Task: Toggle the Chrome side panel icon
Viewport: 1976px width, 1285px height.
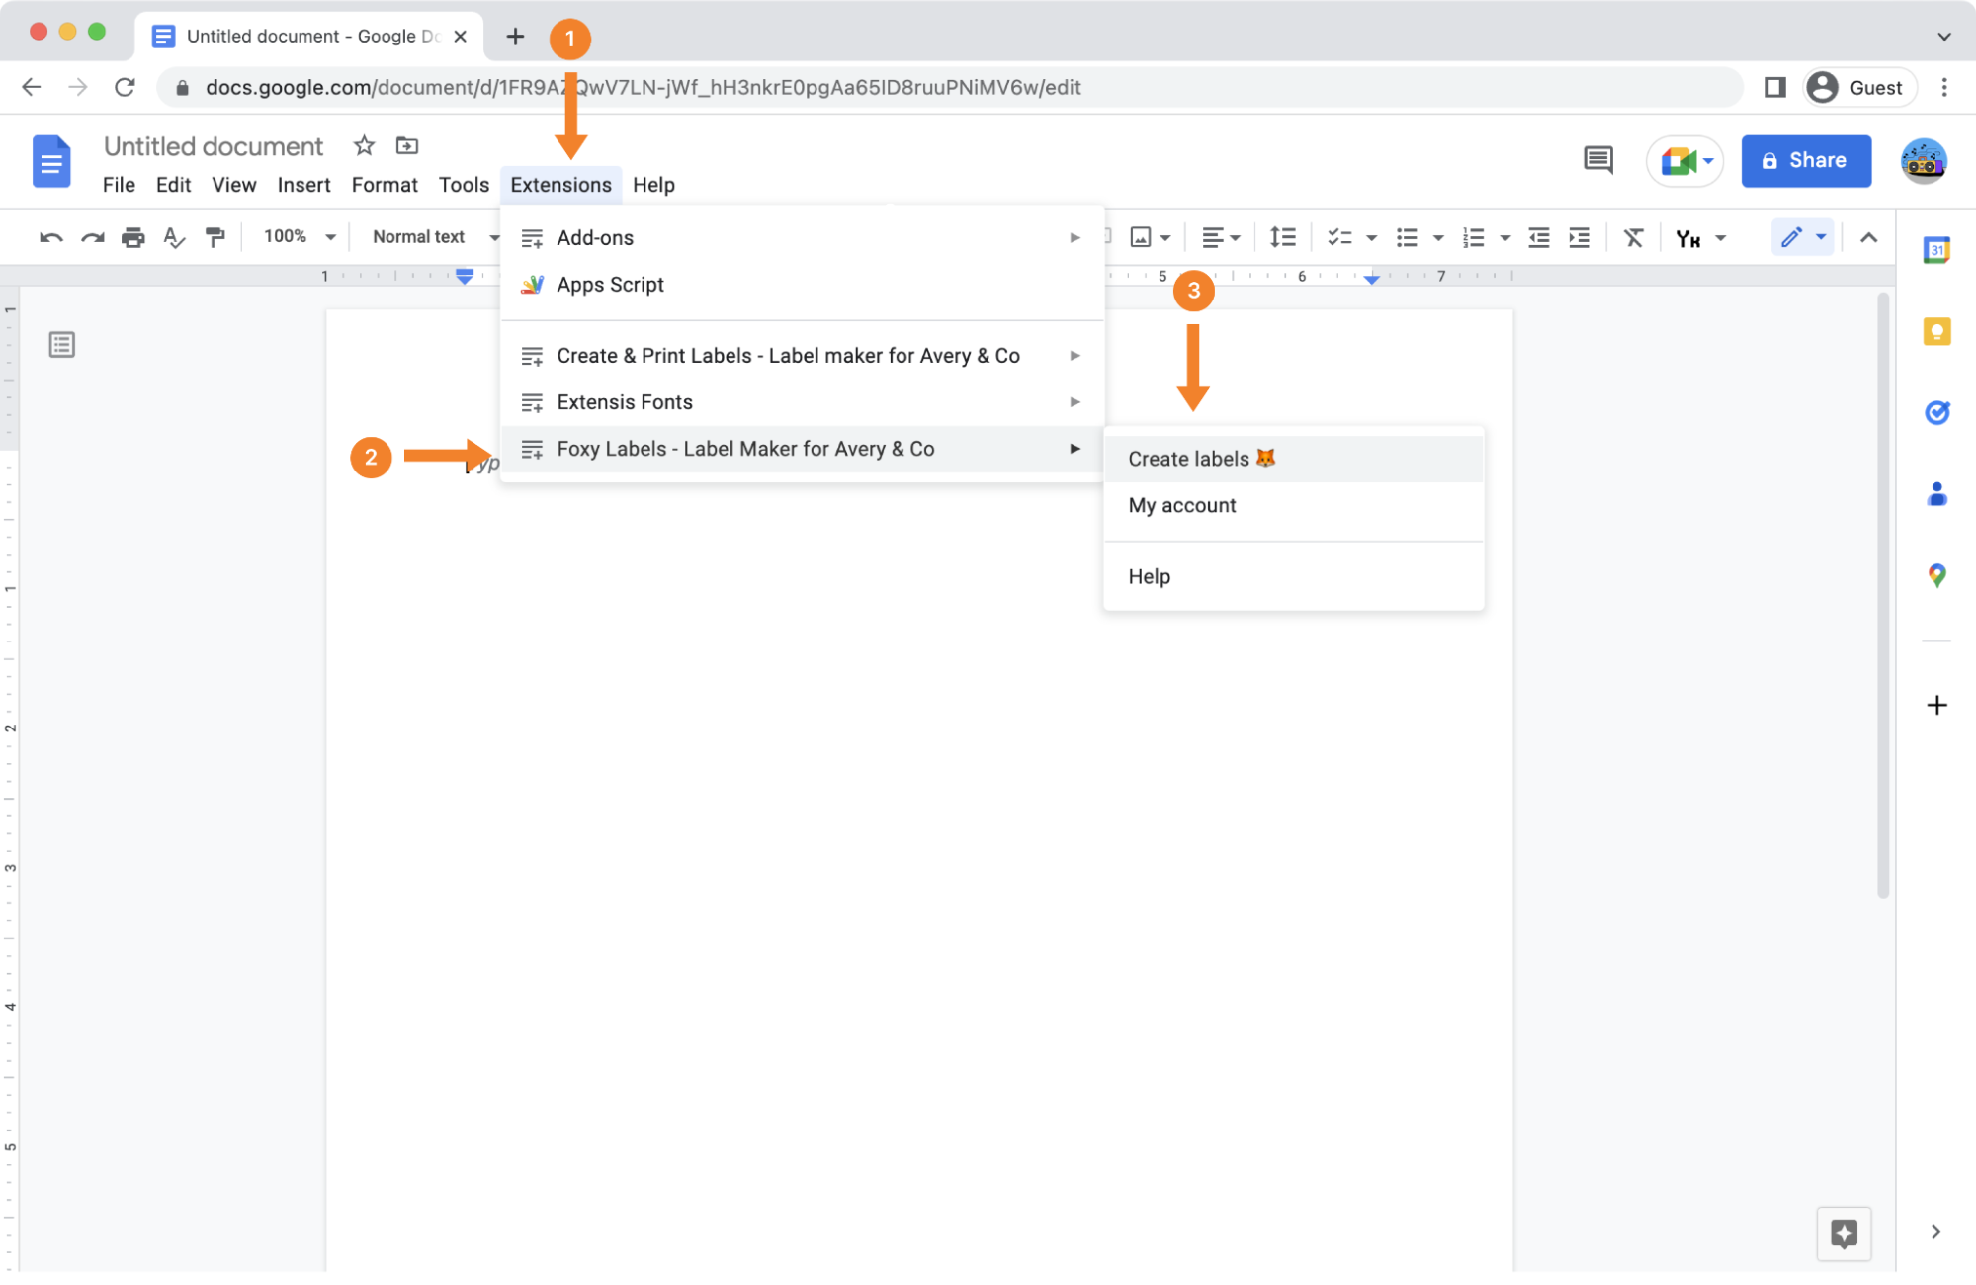Action: 1775,88
